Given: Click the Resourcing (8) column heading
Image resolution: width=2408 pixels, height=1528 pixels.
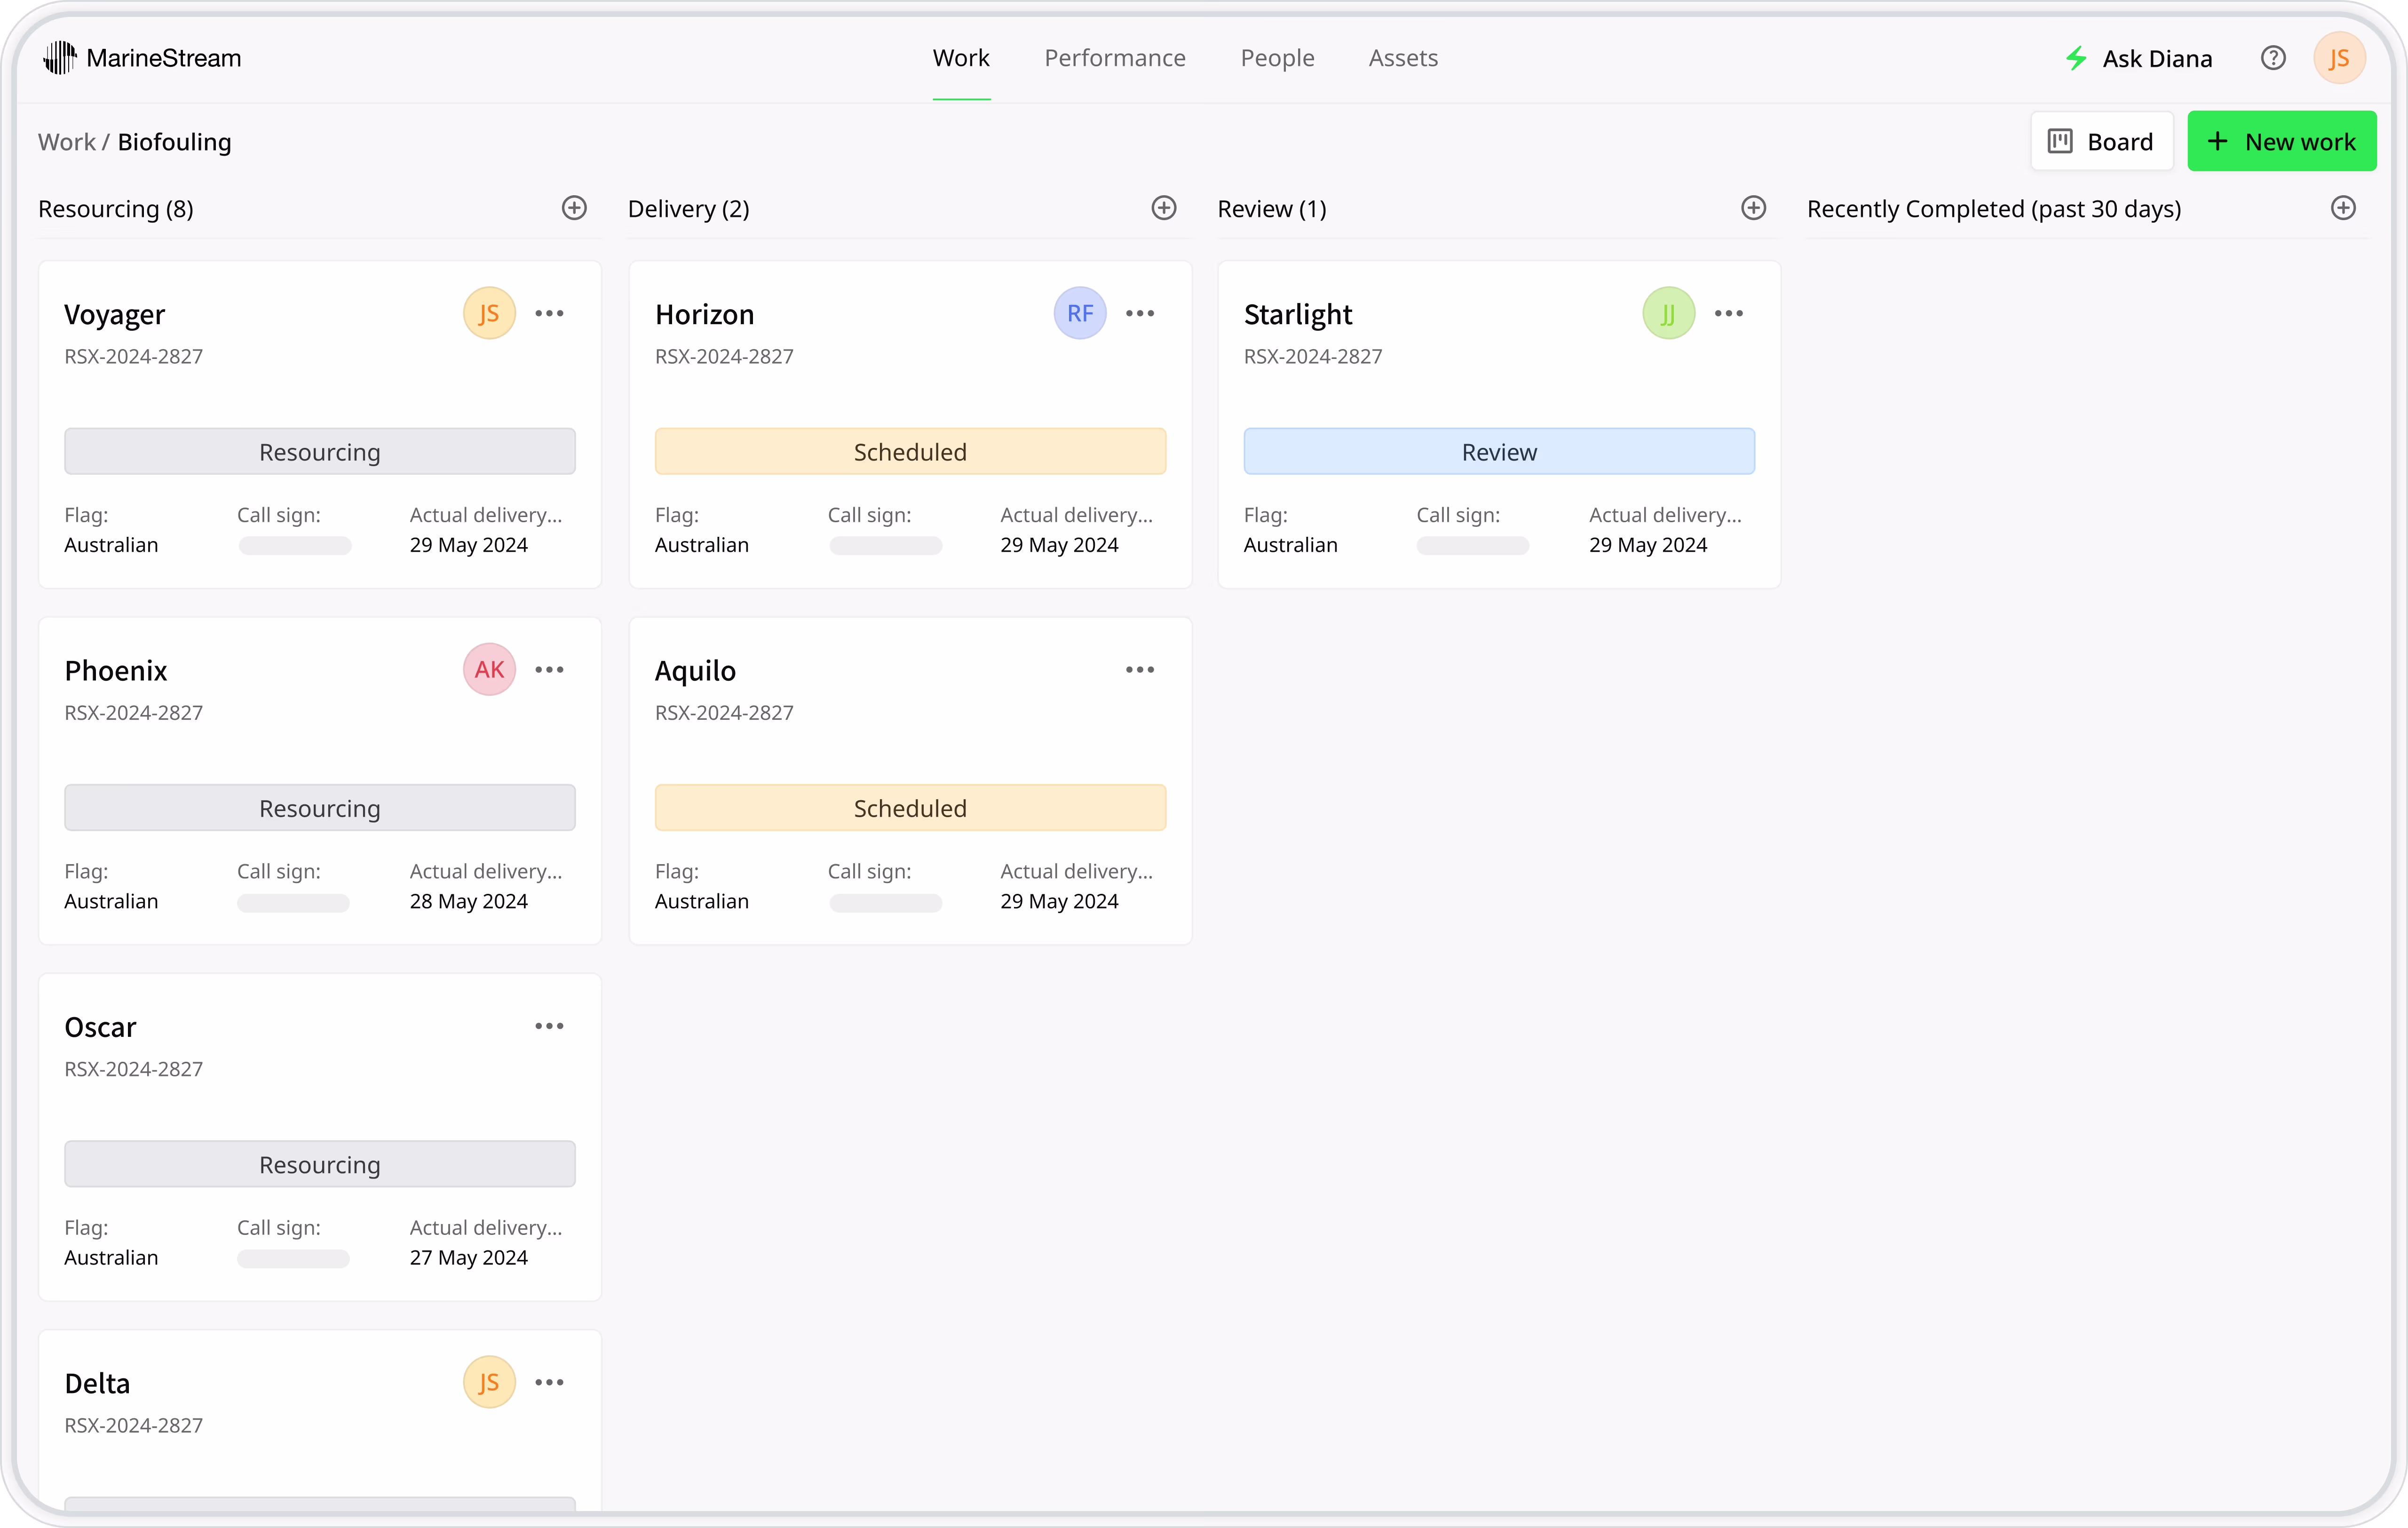Looking at the screenshot, I should point(116,209).
